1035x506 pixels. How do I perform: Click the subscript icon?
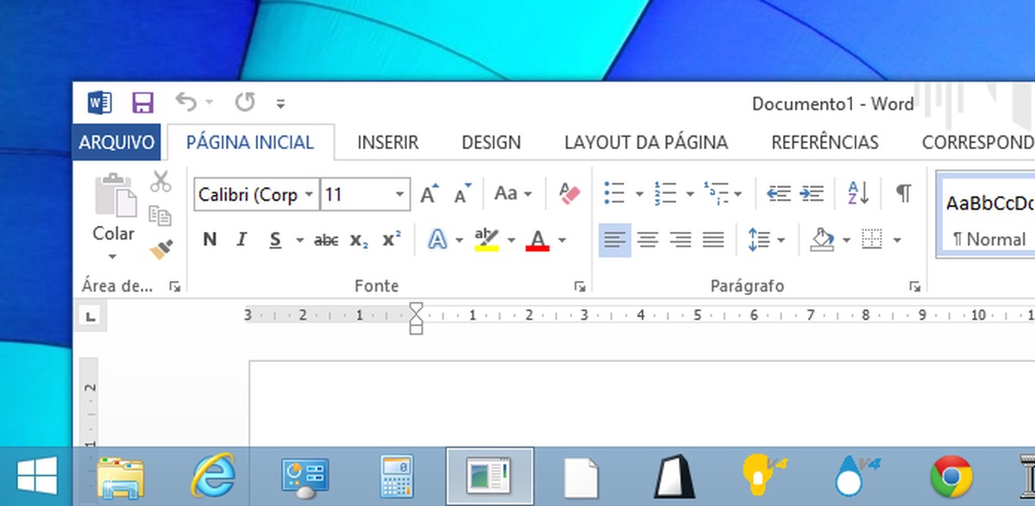357,240
